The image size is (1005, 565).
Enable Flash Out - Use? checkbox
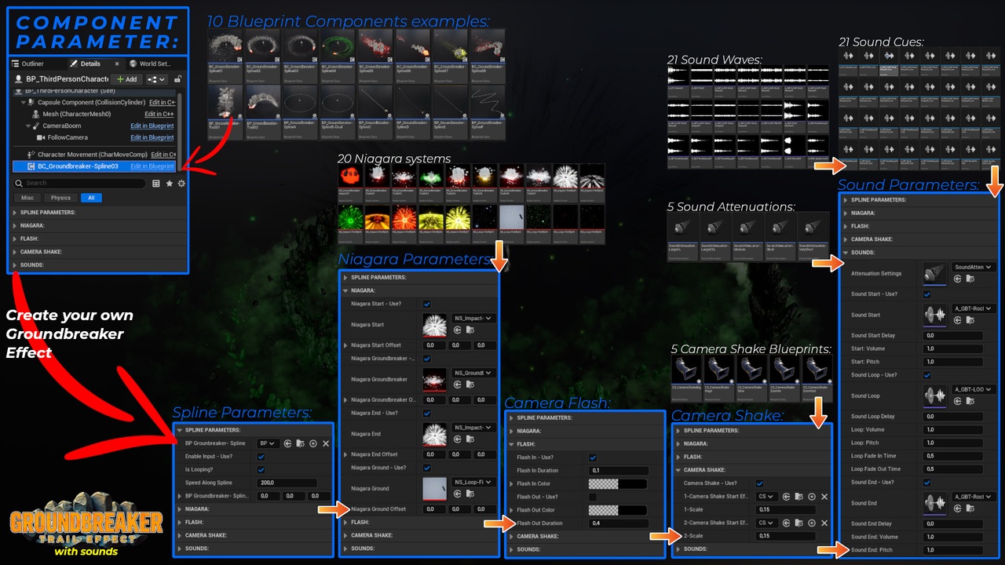(x=593, y=497)
